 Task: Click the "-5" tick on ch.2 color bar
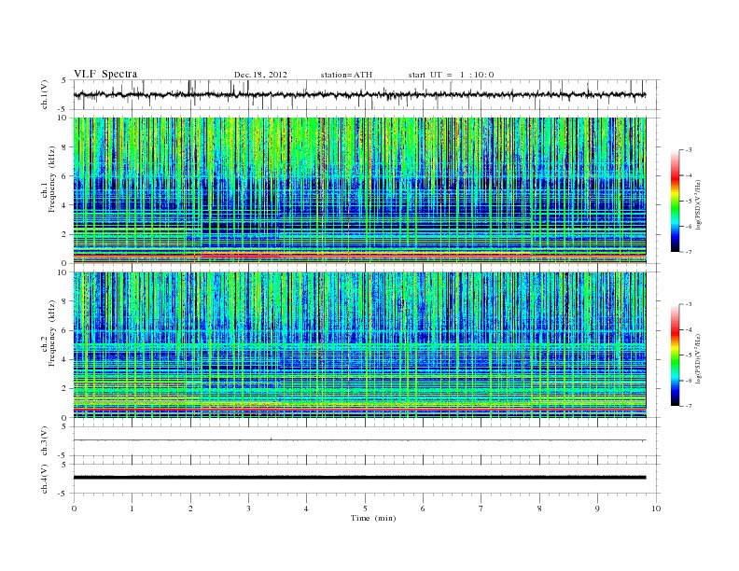[689, 355]
